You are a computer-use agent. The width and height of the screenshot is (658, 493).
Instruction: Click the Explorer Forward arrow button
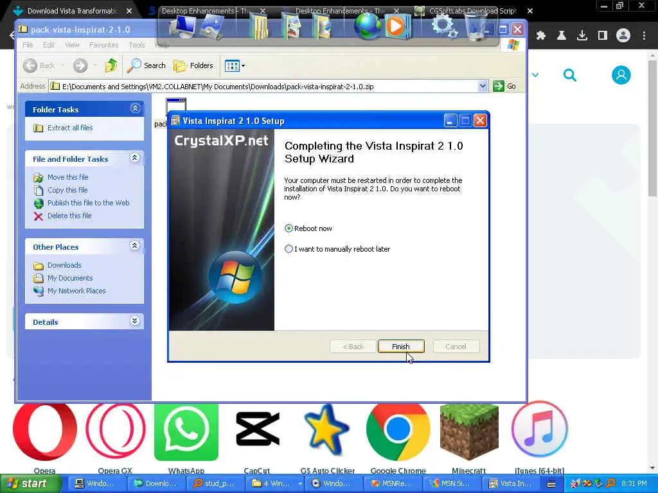pos(80,65)
